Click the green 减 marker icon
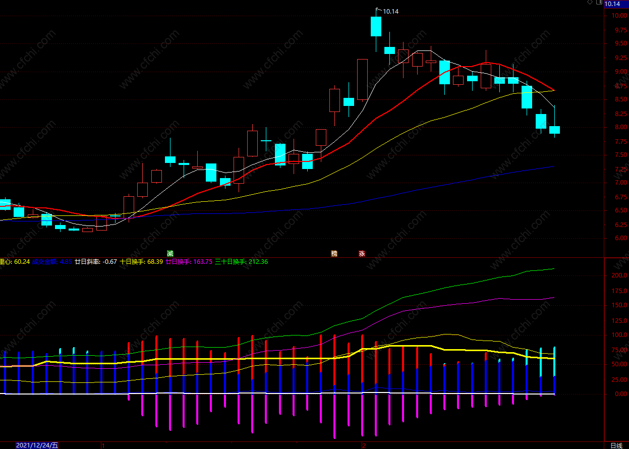 click(170, 253)
